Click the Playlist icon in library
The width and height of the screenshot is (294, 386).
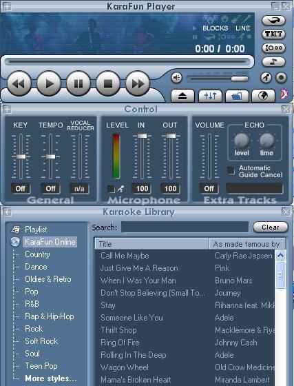tap(15, 230)
